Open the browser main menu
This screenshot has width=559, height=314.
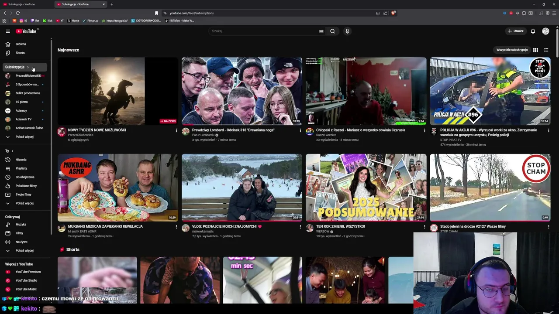[554, 13]
